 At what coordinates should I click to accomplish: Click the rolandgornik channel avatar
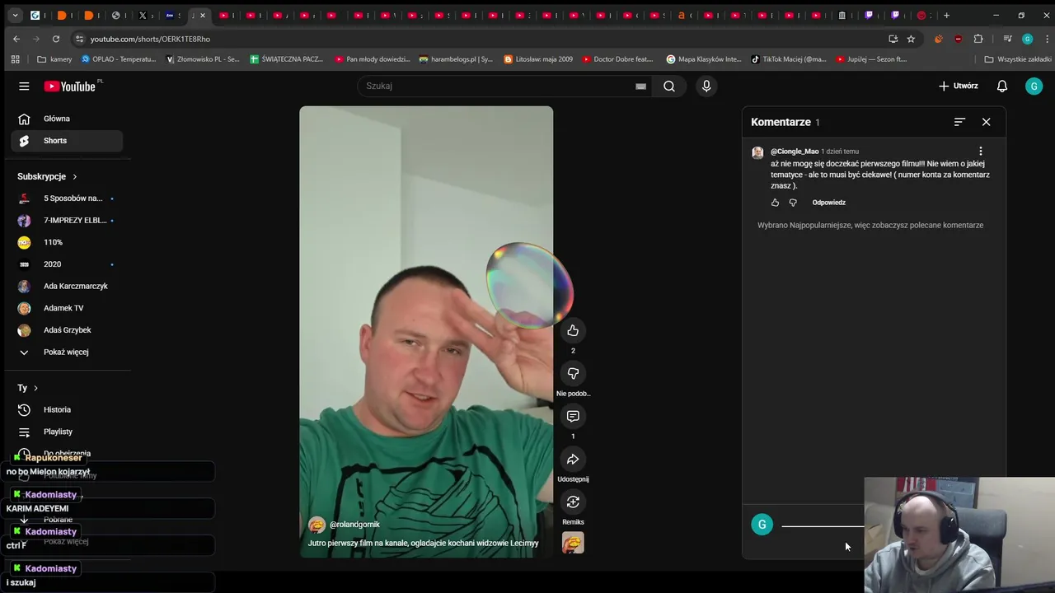click(x=316, y=525)
